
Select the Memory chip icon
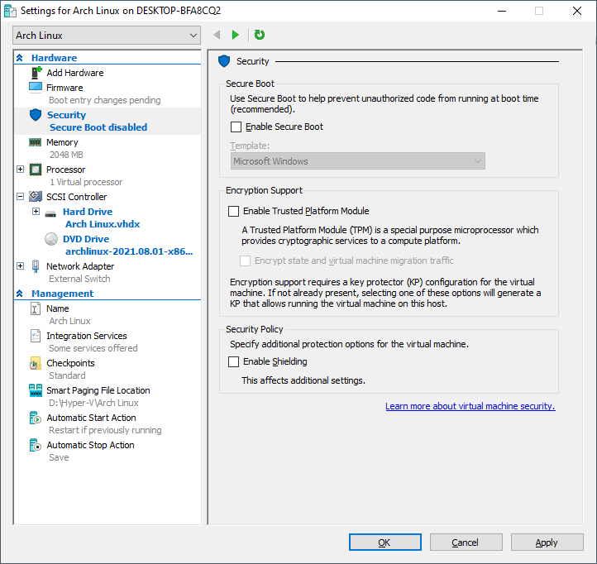click(36, 142)
